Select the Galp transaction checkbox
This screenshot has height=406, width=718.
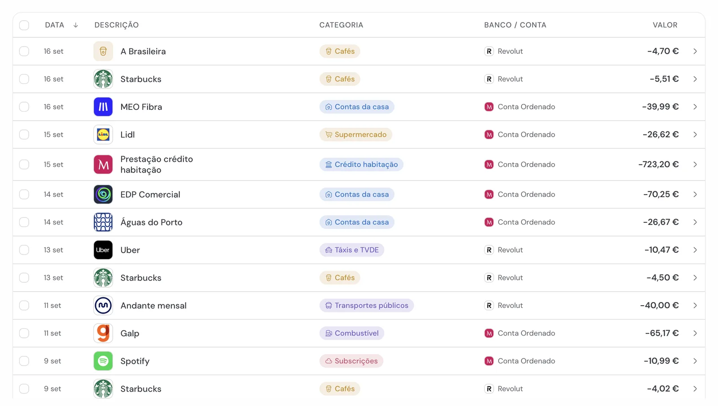click(x=24, y=333)
